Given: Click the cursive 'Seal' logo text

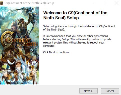Looking at the screenshot, I should (33, 49).
